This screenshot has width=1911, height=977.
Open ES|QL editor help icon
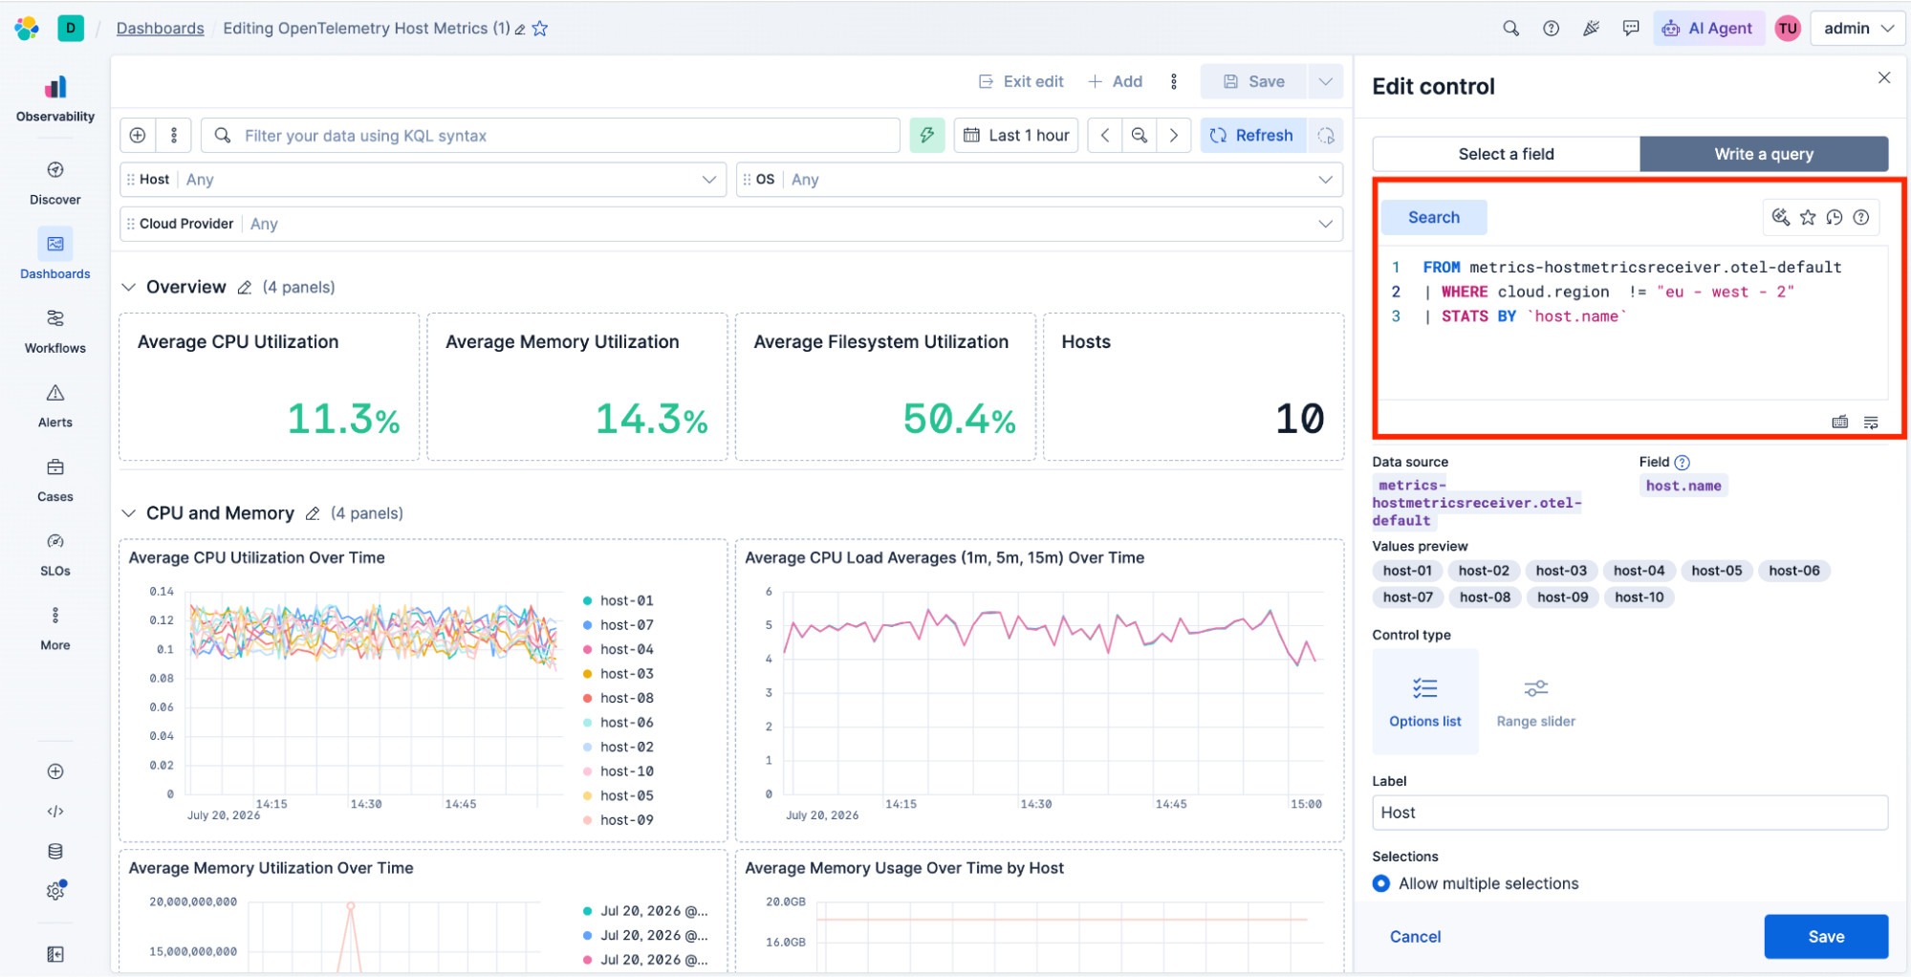point(1861,218)
